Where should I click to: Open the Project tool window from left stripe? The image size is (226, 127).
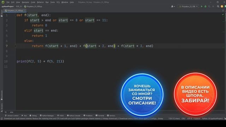click(1, 13)
